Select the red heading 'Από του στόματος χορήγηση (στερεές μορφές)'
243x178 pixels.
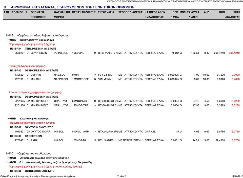[35, 92]
